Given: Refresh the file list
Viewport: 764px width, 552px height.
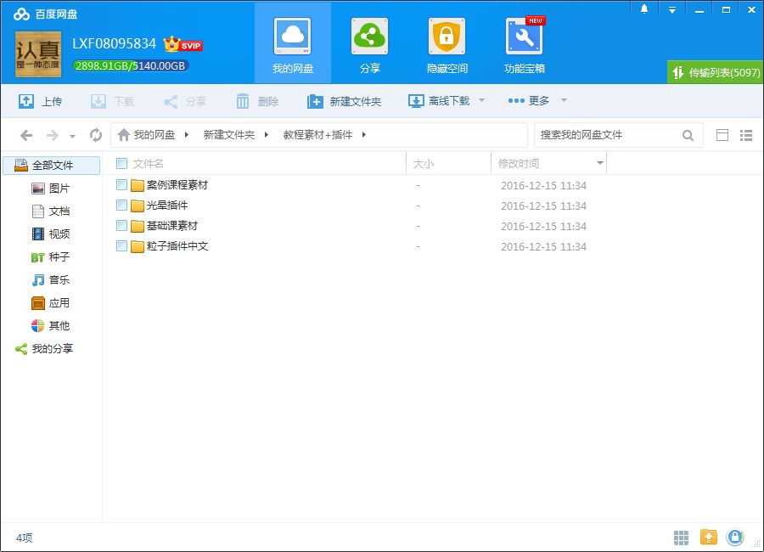Looking at the screenshot, I should (x=96, y=134).
